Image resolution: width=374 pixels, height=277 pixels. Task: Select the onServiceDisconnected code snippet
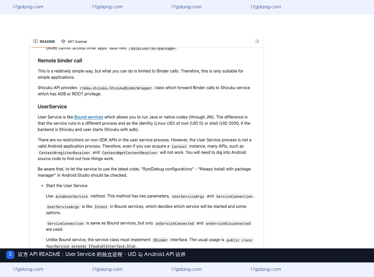click(228, 223)
